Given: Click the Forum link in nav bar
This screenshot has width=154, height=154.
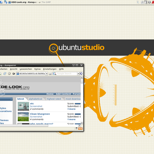Looking at the screenshot, I should [x=77, y=94].
